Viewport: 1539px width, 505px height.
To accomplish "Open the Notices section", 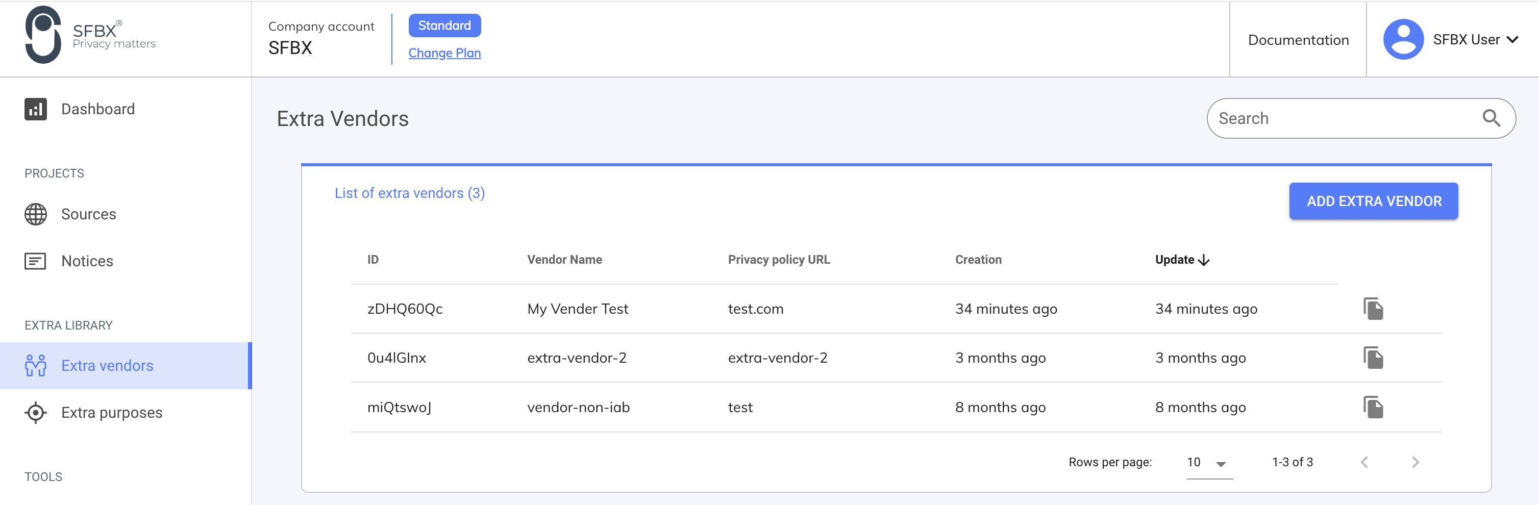I will (x=87, y=261).
